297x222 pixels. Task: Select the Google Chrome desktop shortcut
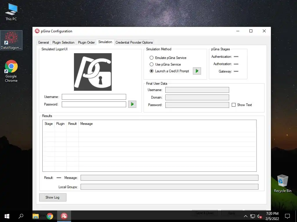pos(11,71)
